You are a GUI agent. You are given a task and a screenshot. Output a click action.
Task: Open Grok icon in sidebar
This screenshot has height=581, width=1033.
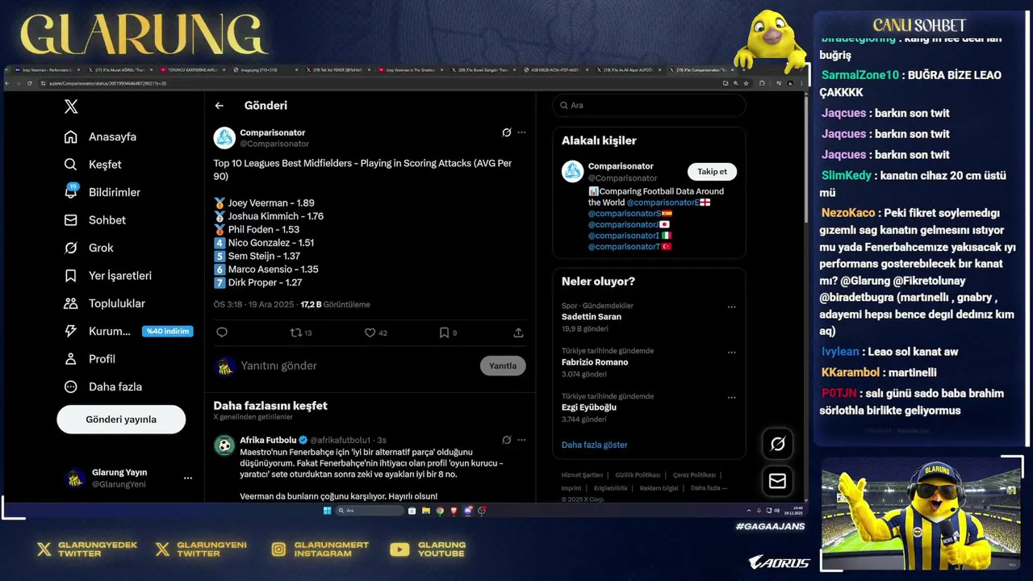(71, 248)
